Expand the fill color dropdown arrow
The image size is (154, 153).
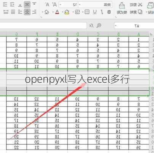63,12
